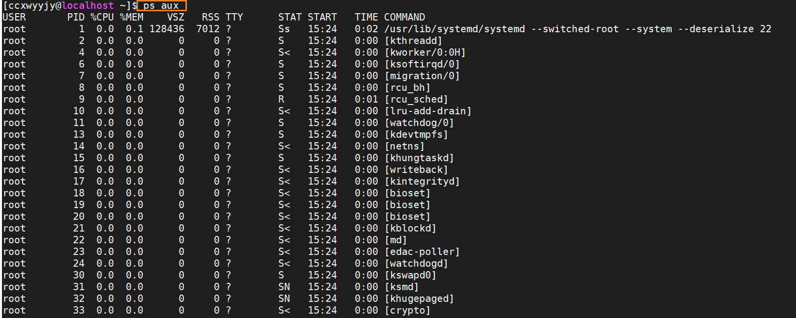The width and height of the screenshot is (796, 318).
Task: Click the [ksoftirqd/0] process entry
Action: pyautogui.click(x=422, y=64)
